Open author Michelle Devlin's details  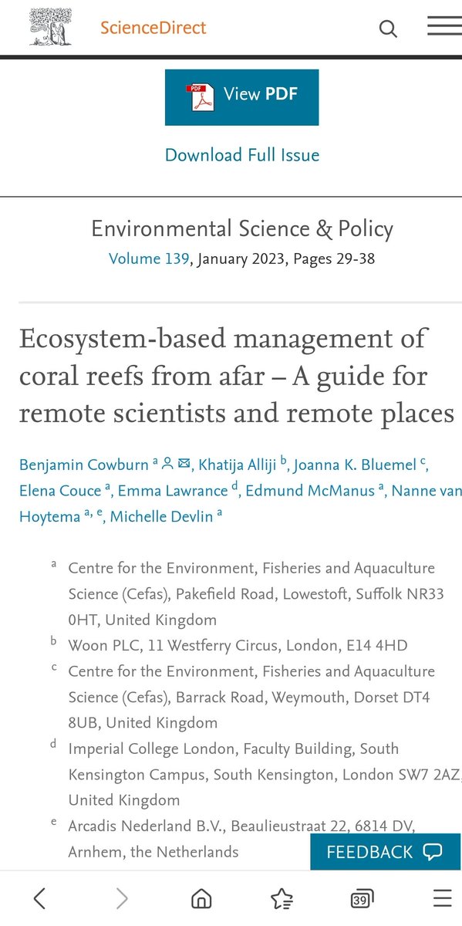click(x=161, y=517)
